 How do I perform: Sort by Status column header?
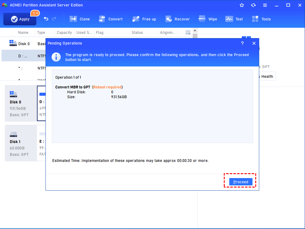click(x=137, y=33)
